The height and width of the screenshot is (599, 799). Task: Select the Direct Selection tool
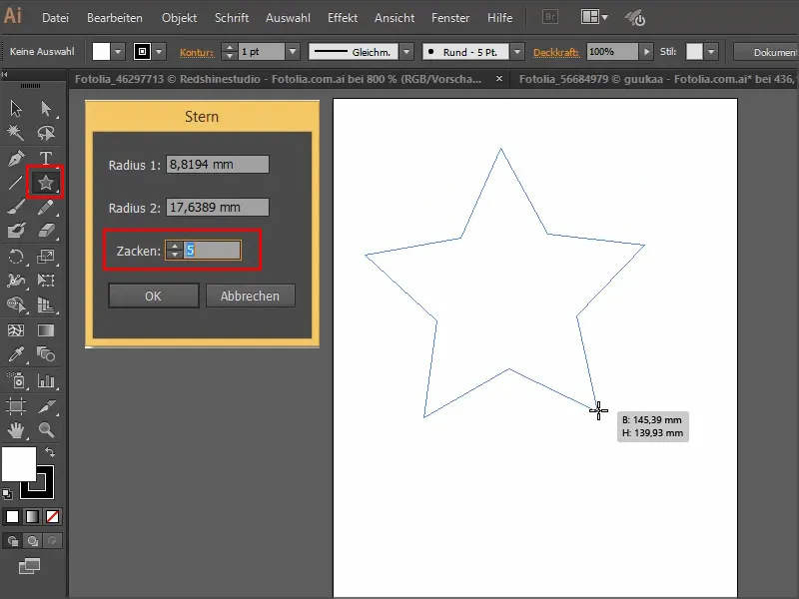click(x=46, y=108)
